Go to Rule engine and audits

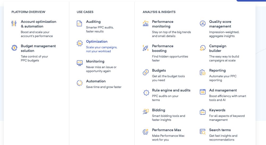click(171, 90)
